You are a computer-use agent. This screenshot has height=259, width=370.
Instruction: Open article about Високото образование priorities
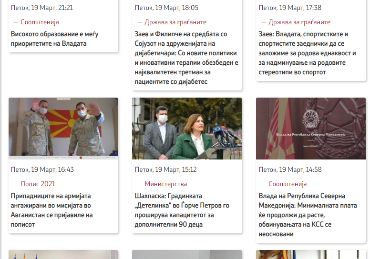tap(54, 39)
